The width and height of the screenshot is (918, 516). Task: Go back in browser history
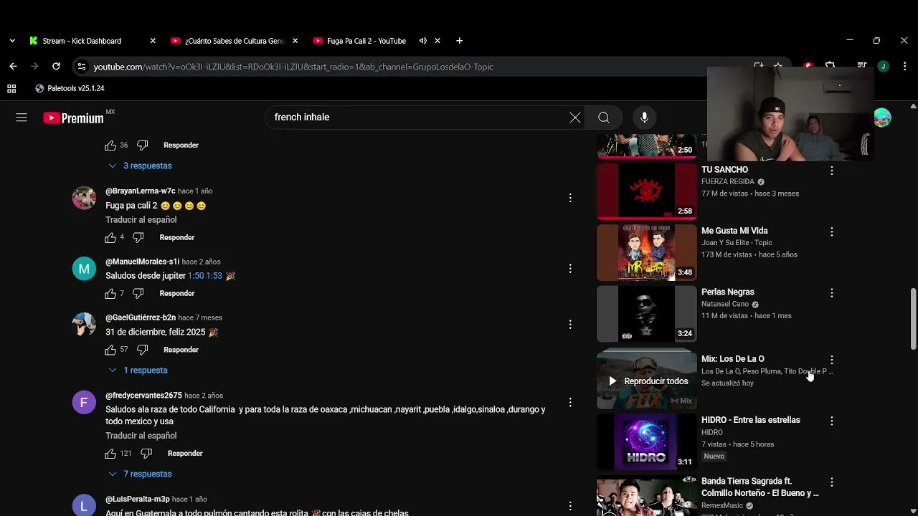point(13,67)
